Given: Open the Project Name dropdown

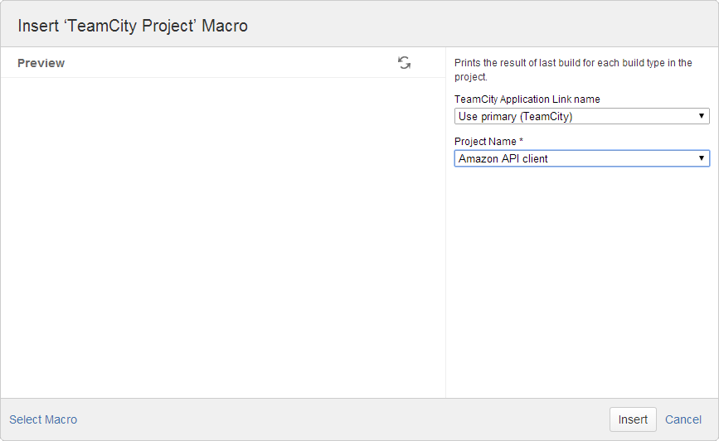Looking at the screenshot, I should pyautogui.click(x=582, y=158).
